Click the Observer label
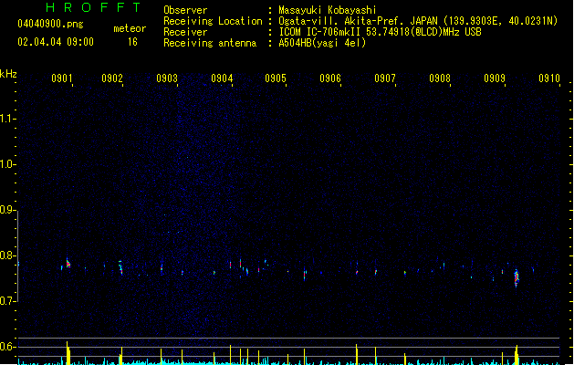Screen dimensions: 574x365 pyautogui.click(x=185, y=10)
